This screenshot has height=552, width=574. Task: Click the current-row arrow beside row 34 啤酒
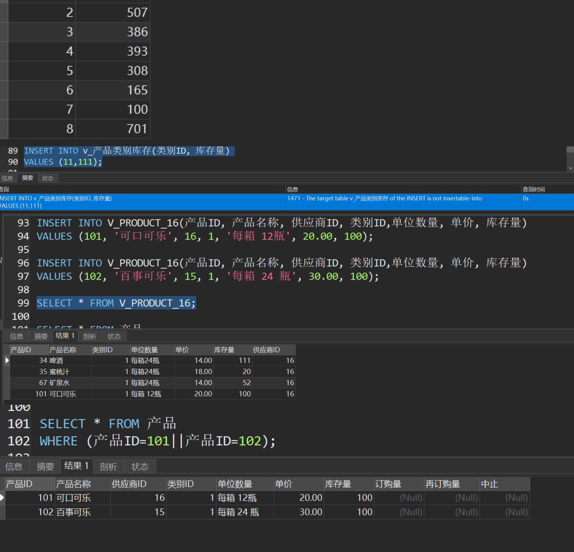click(x=7, y=360)
